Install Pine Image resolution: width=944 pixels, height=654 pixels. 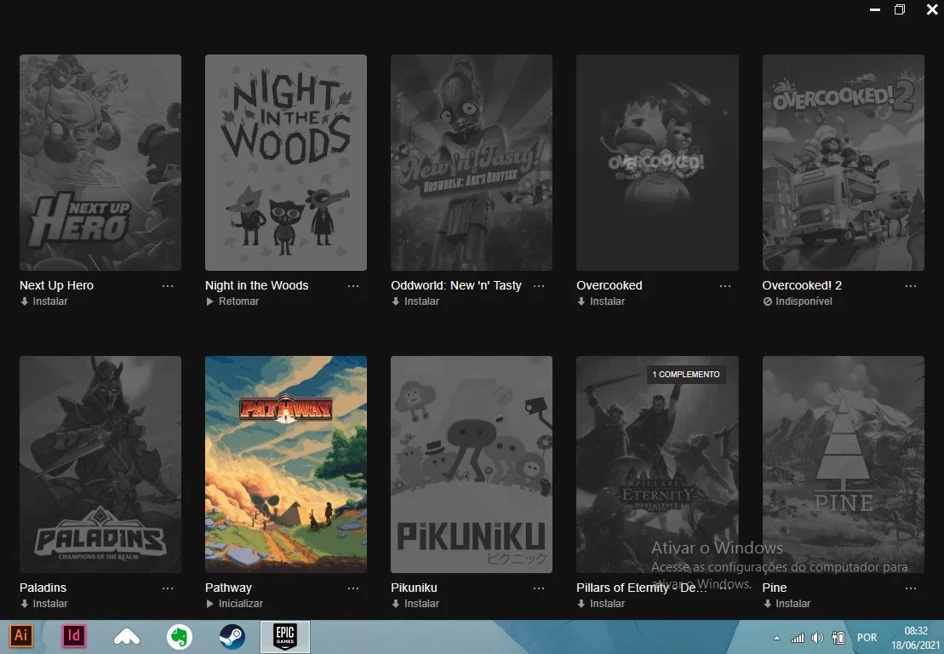click(787, 604)
